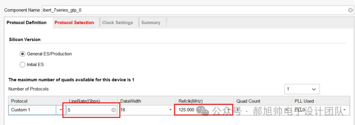Click the LineRate(Gbps) column header
Viewport: 355px width, 125px height.
click(92, 101)
